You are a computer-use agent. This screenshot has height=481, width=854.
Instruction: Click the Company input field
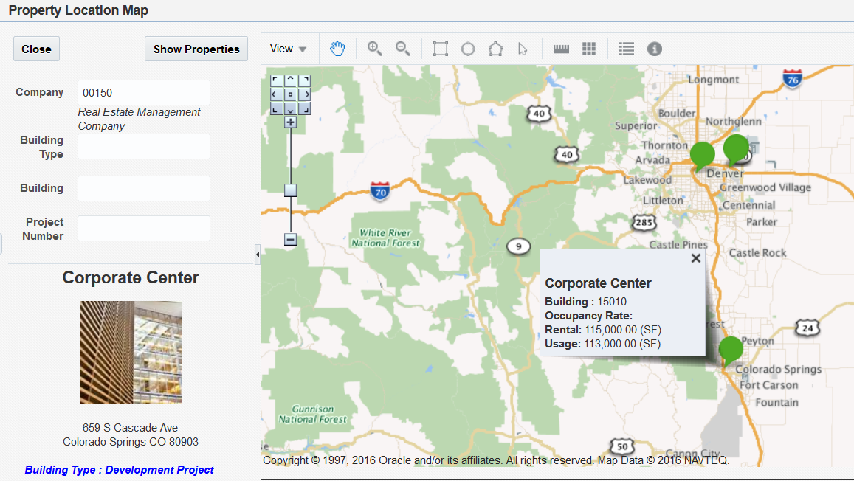144,92
